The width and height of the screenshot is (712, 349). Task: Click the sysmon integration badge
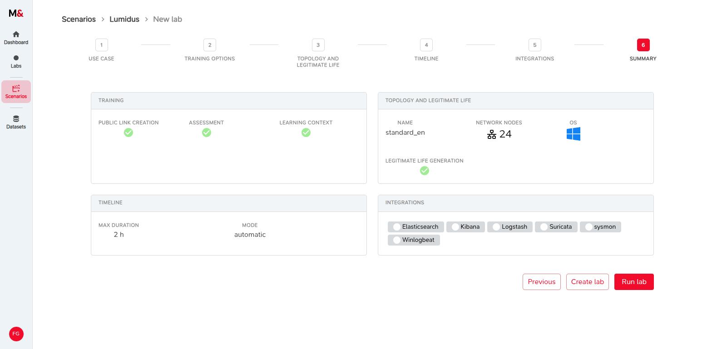pyautogui.click(x=600, y=227)
